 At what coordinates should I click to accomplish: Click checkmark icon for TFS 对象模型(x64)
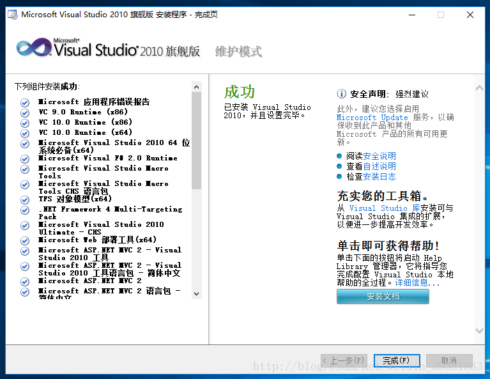(x=25, y=199)
